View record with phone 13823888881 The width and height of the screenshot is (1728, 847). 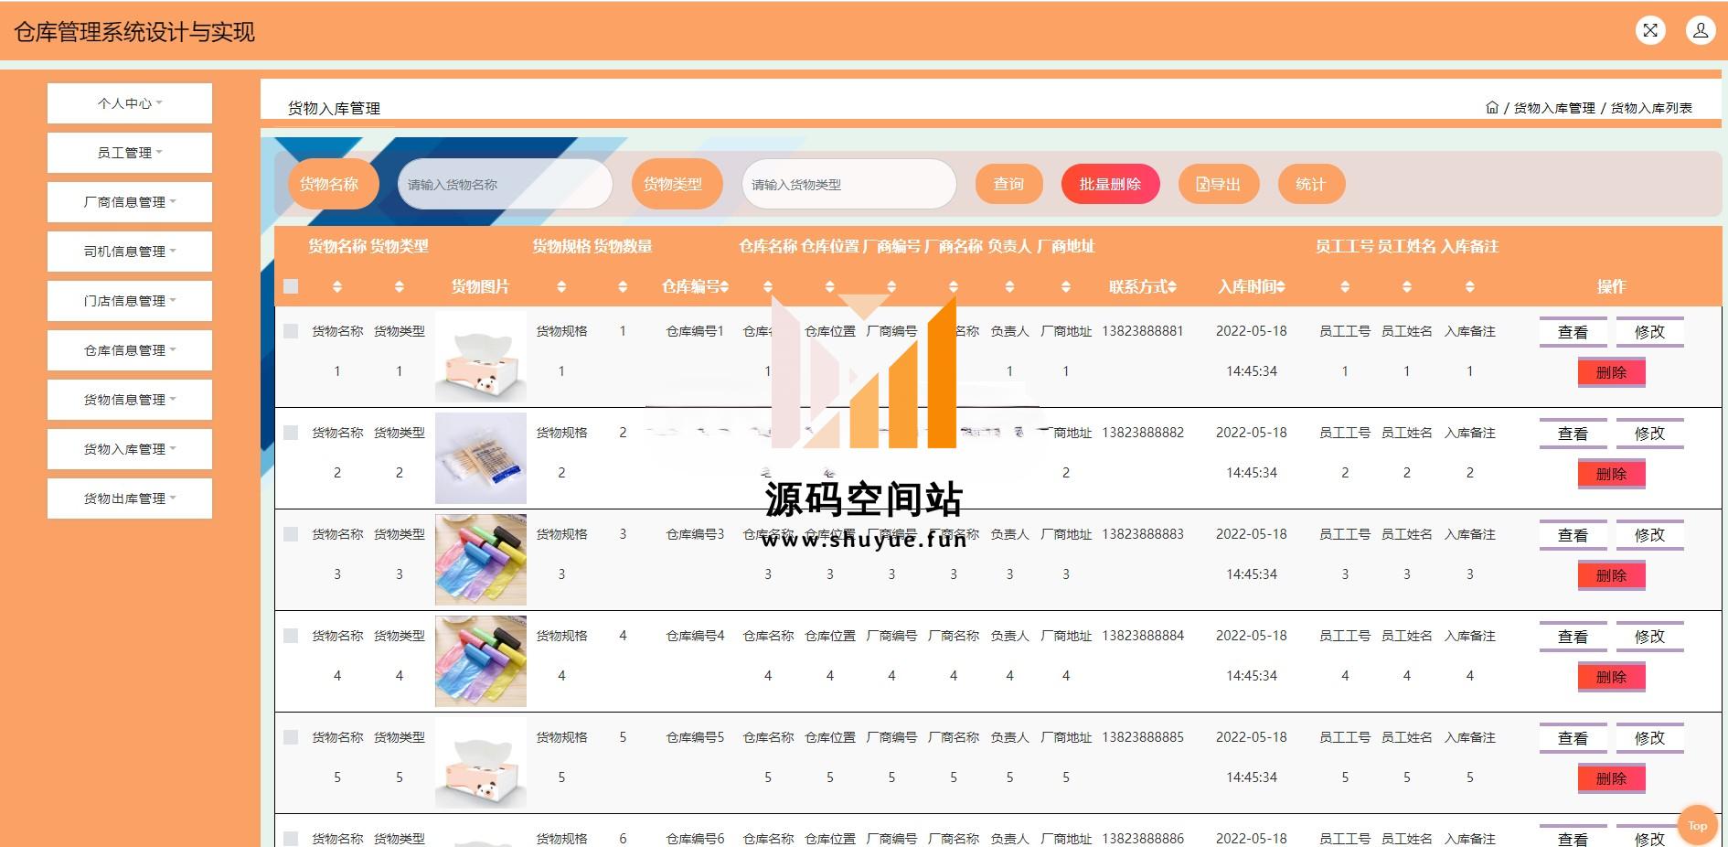[1573, 332]
